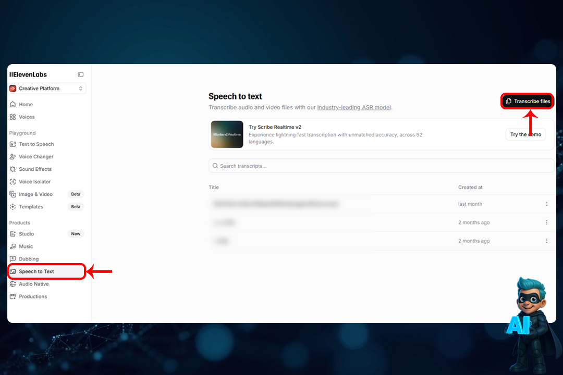Collapse the sidebar using the panel icon
Viewport: 563px width, 375px height.
point(81,74)
